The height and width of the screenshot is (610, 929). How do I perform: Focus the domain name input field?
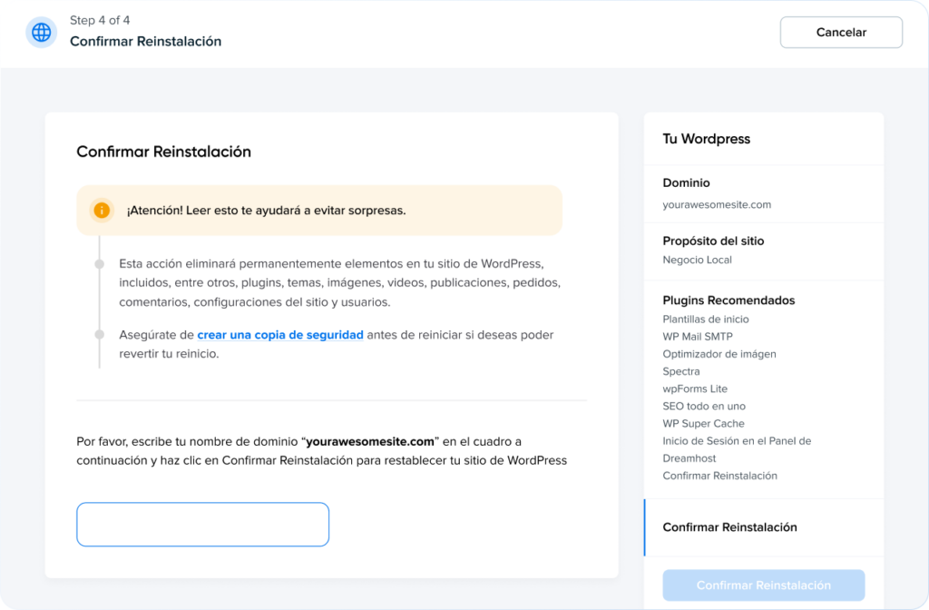[202, 525]
